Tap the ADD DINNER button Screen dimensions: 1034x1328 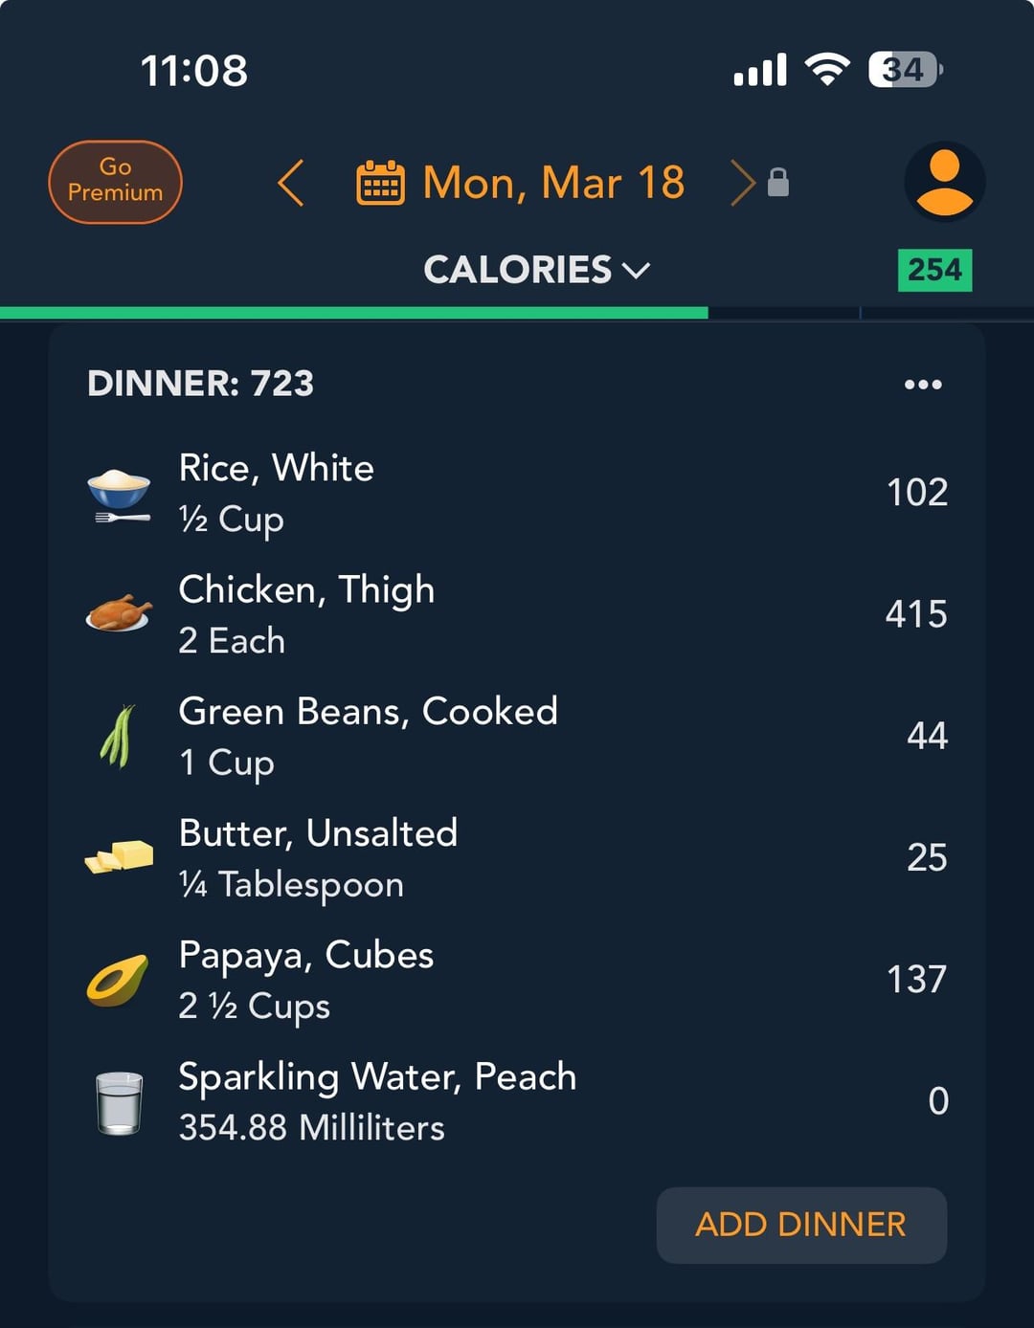point(801,1225)
